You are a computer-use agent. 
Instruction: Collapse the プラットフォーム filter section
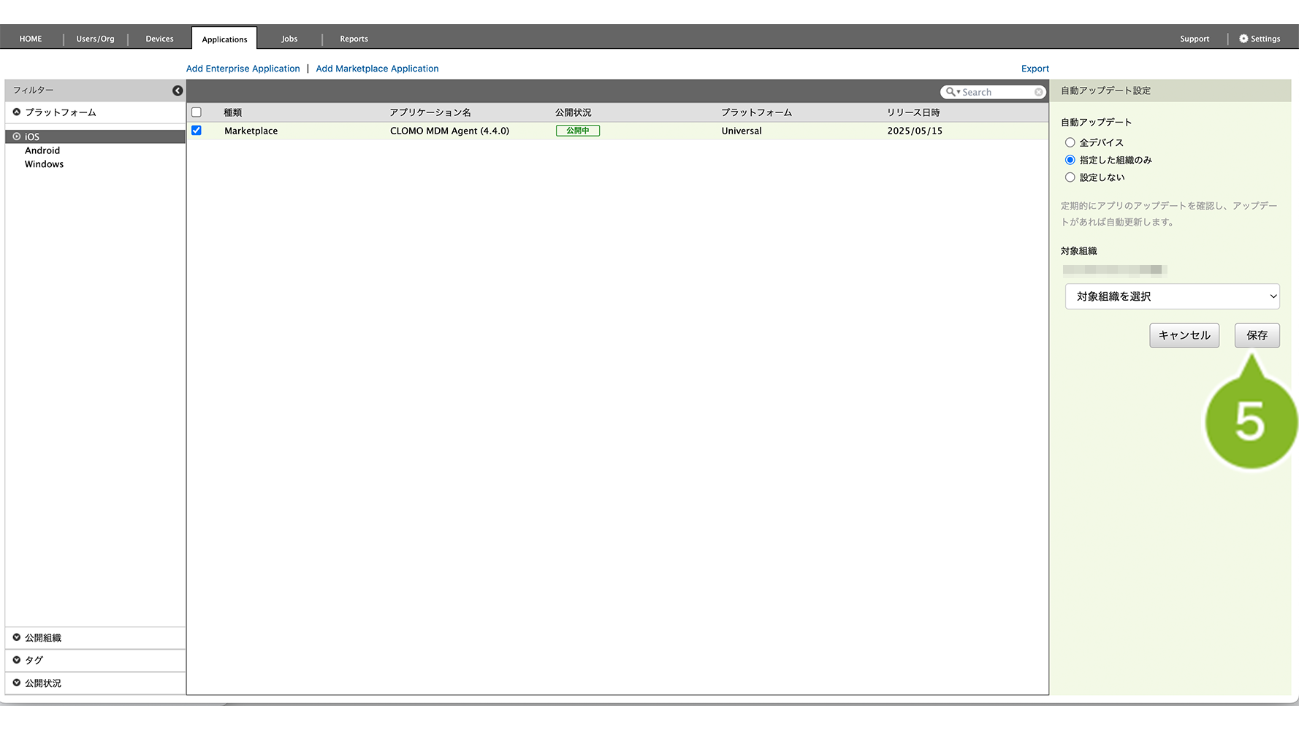click(x=17, y=112)
